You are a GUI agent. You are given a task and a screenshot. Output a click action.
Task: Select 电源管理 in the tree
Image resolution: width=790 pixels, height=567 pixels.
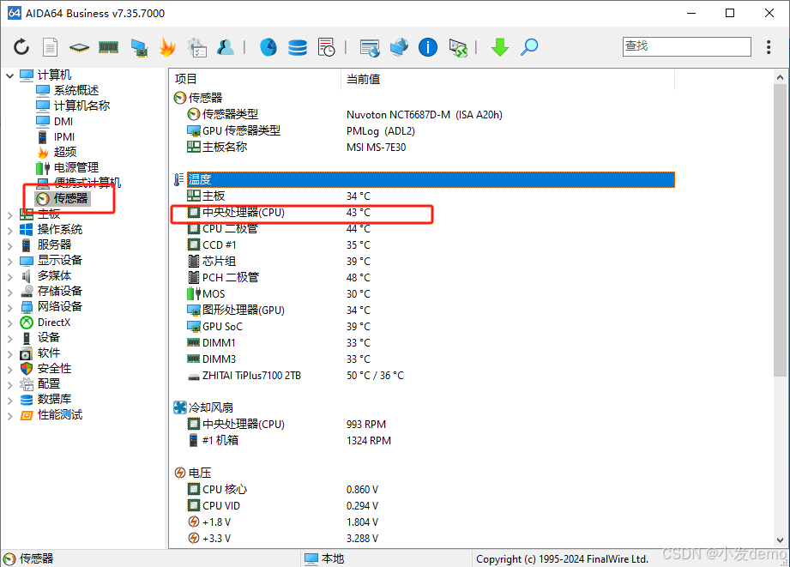(x=76, y=167)
